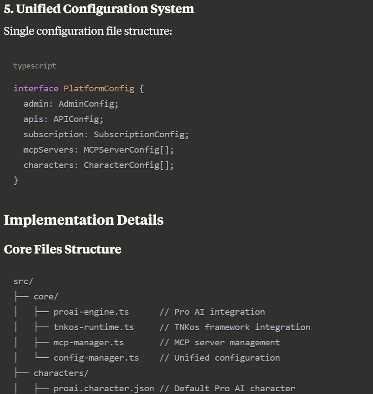
Task: Click the "proai-engine.ts" file entry
Action: (91, 312)
